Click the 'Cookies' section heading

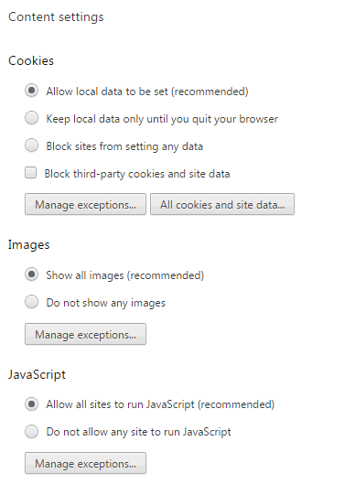[x=31, y=60]
